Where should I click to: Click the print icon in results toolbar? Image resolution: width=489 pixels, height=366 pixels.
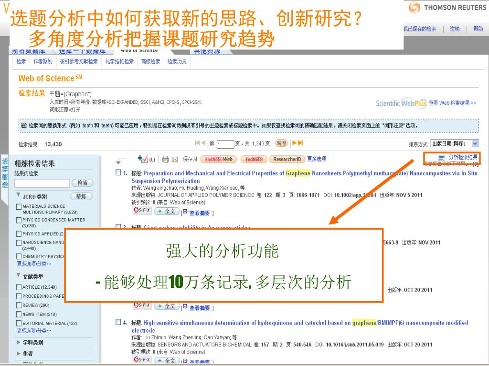166,159
